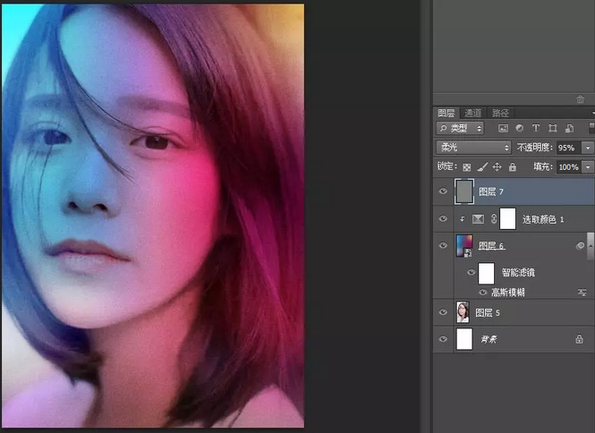Click the shape layer filter icon
Screen dimensions: 595x433
point(552,129)
